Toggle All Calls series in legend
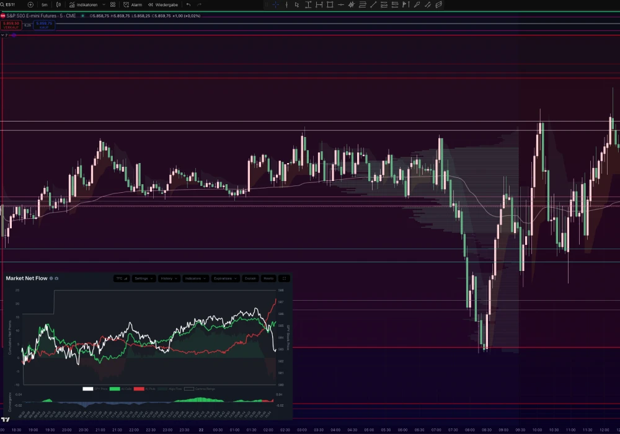The image size is (620, 434). [x=121, y=389]
